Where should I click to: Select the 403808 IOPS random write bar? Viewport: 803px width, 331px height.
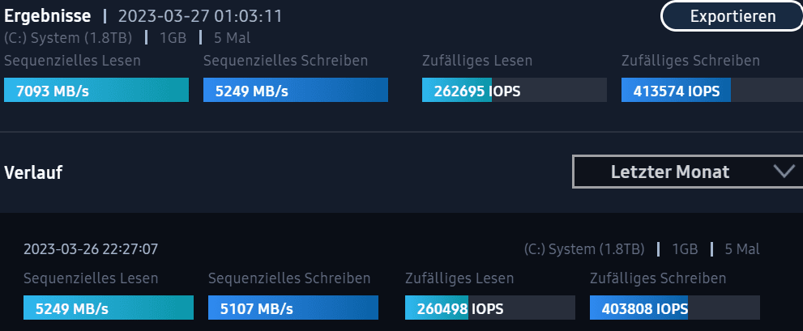coord(675,308)
